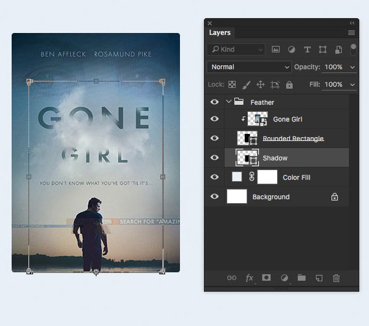This screenshot has width=369, height=326.
Task: Hide the Rounded Rectangle layer
Action: click(214, 138)
